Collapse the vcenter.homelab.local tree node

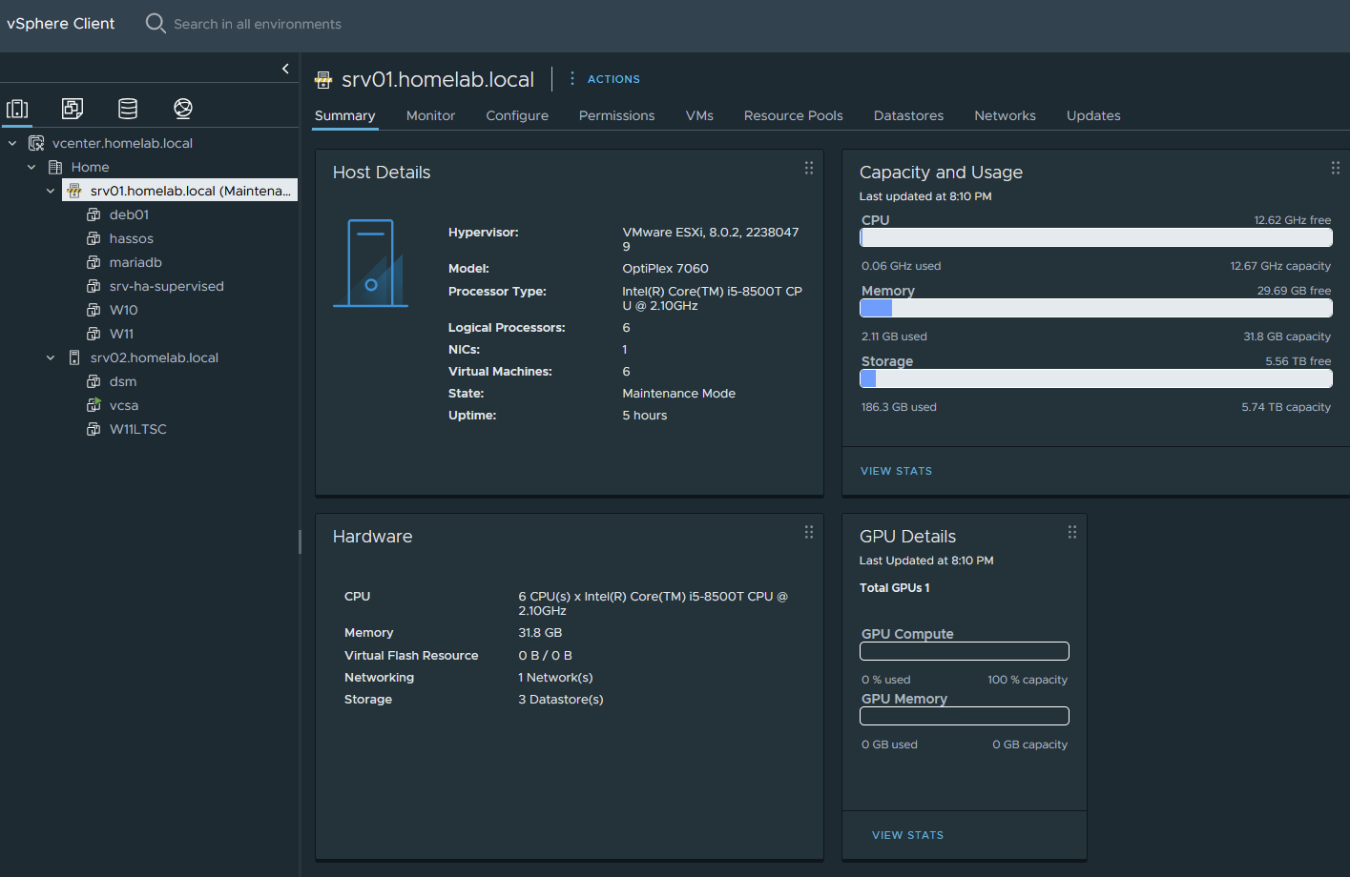(x=12, y=143)
